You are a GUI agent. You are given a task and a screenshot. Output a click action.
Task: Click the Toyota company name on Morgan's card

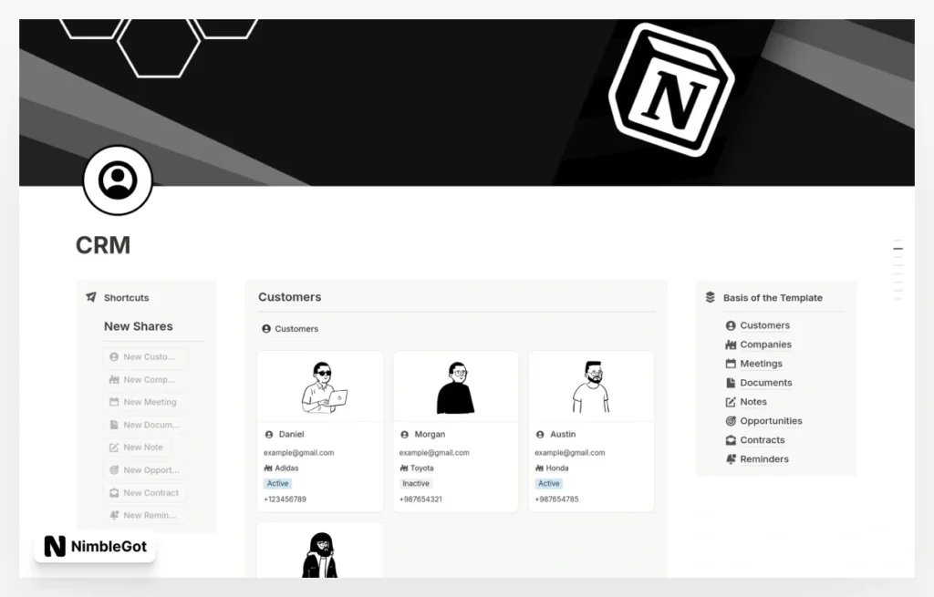(x=421, y=468)
